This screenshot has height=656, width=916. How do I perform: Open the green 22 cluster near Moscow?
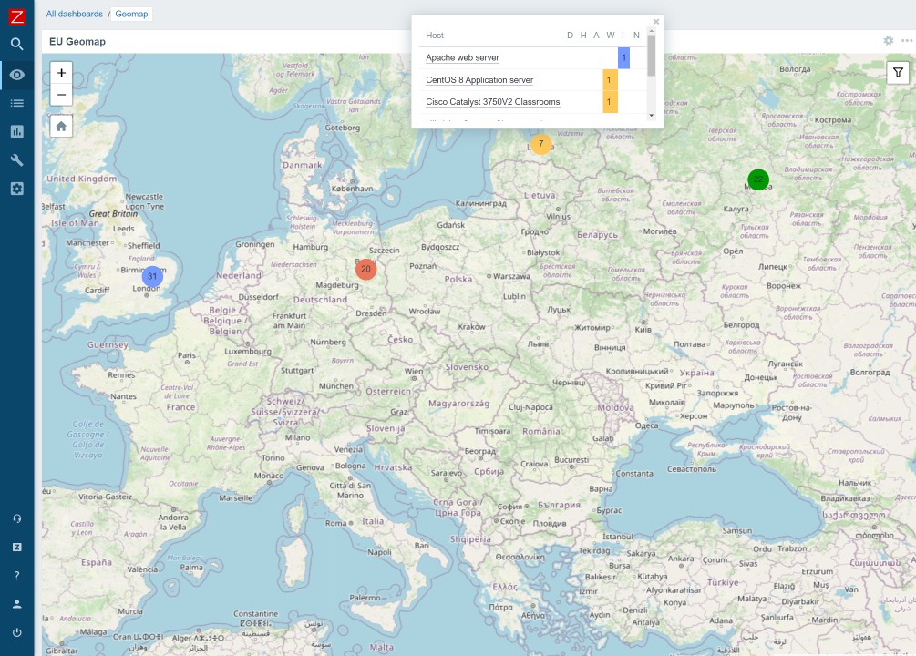758,179
